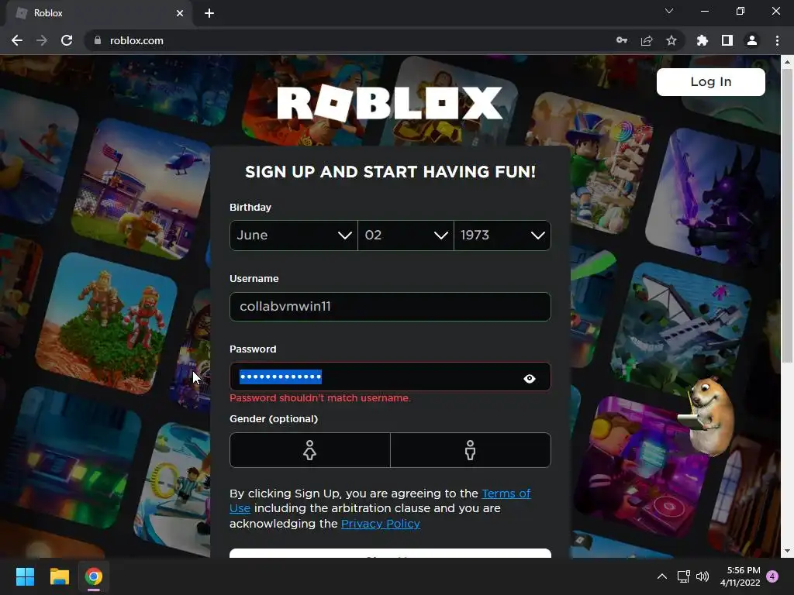Click the scrollbar up arrow
794x595 pixels.
coord(787,62)
